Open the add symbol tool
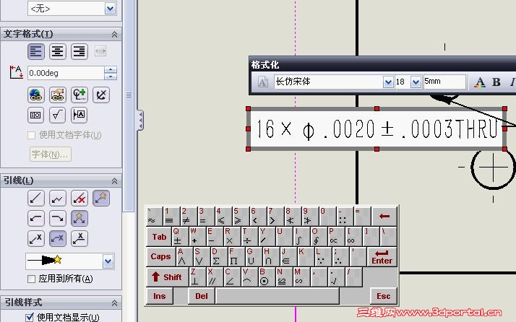Image resolution: width=516 pixels, height=322 pixels. pos(79,95)
